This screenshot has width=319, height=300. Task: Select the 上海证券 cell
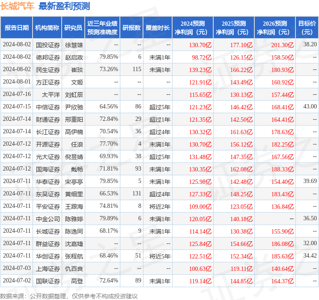click(x=48, y=269)
